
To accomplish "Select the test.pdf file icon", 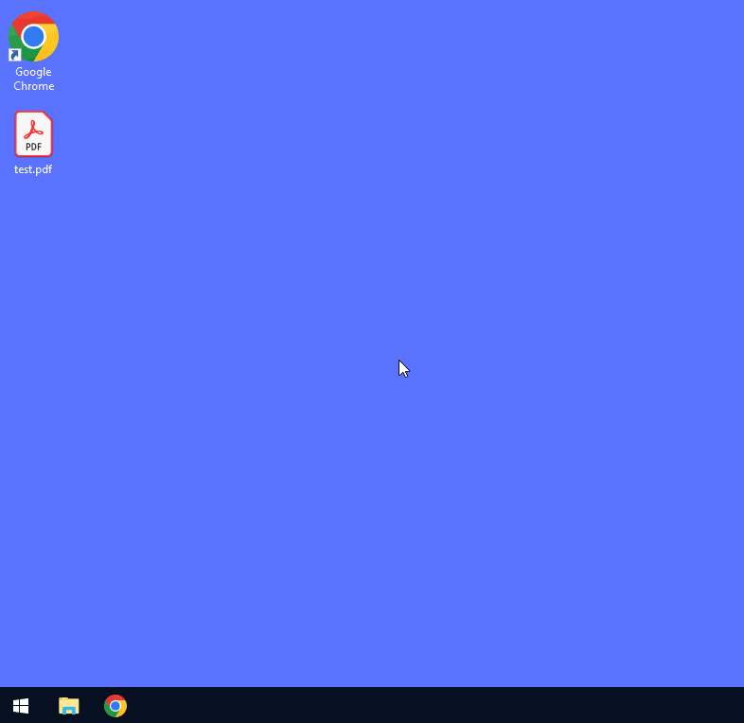I will [x=33, y=134].
